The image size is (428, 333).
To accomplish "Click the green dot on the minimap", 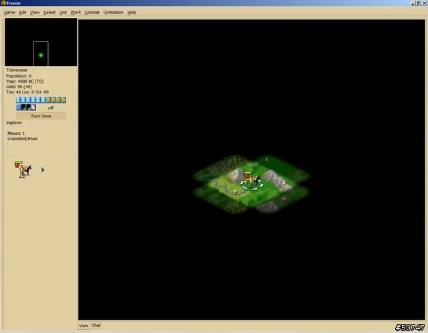I will 41,55.
